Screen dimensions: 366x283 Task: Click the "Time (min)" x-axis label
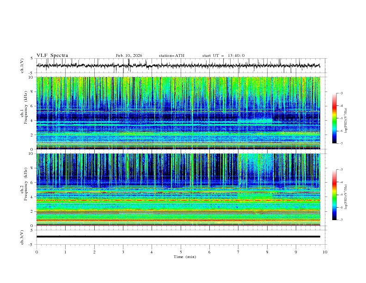[185, 257]
